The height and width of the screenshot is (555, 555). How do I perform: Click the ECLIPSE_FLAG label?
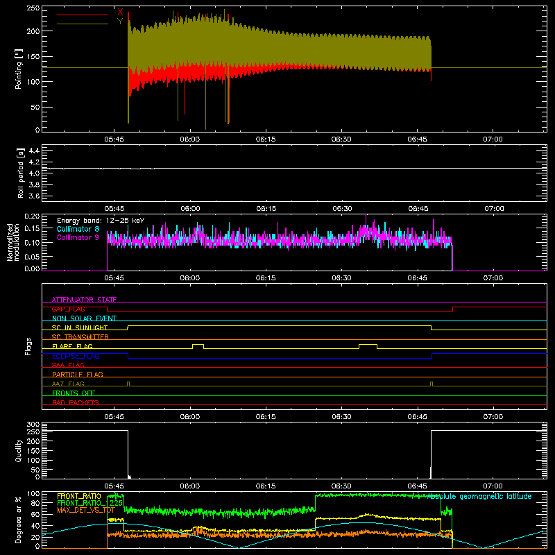(76, 356)
